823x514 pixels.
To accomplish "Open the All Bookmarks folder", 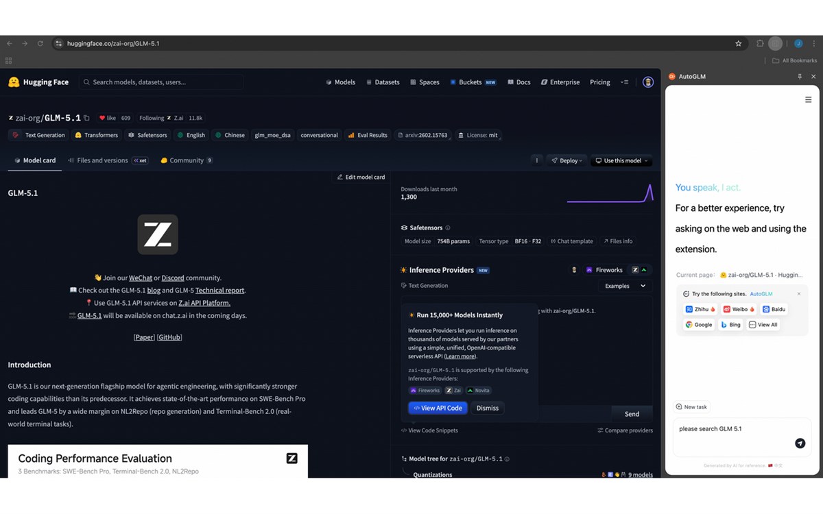I will [x=795, y=60].
